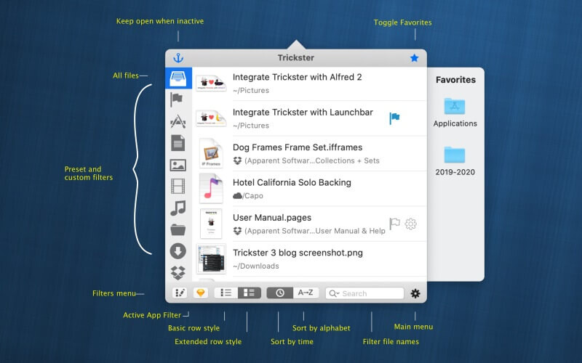This screenshot has width=582, height=363.
Task: Click Dog Frames file icon
Action: coord(211,153)
